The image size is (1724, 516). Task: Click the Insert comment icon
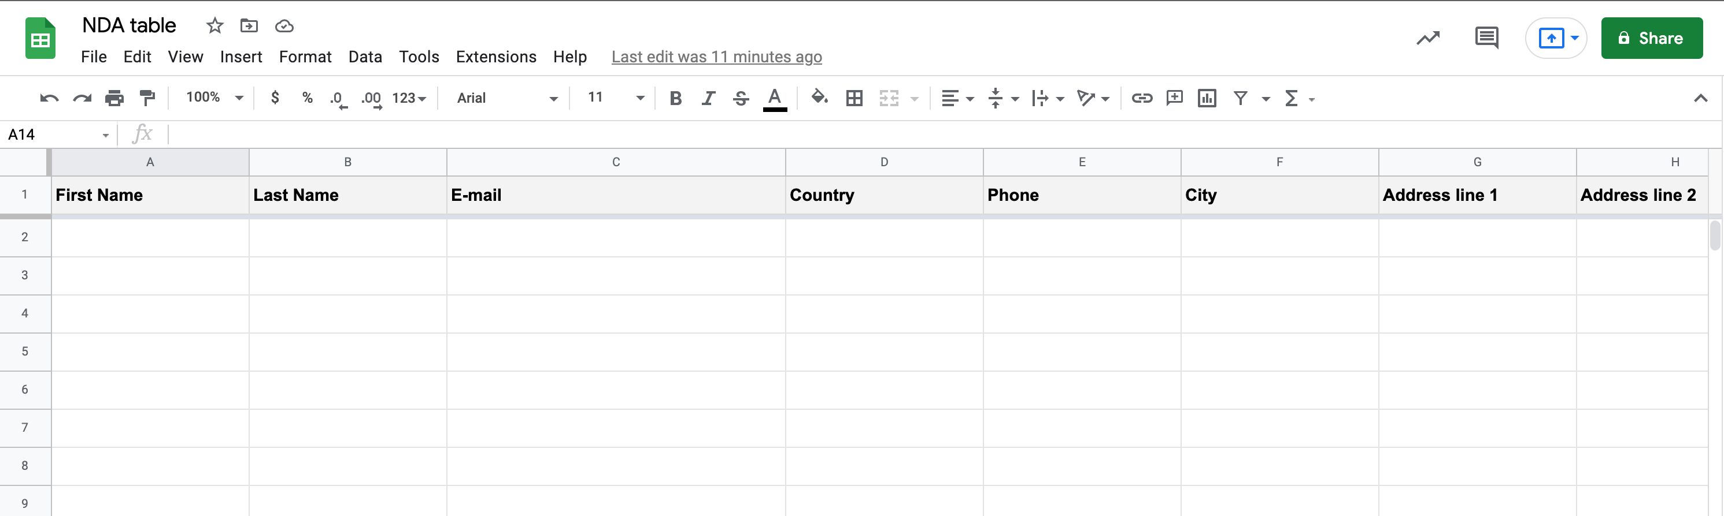tap(1175, 98)
